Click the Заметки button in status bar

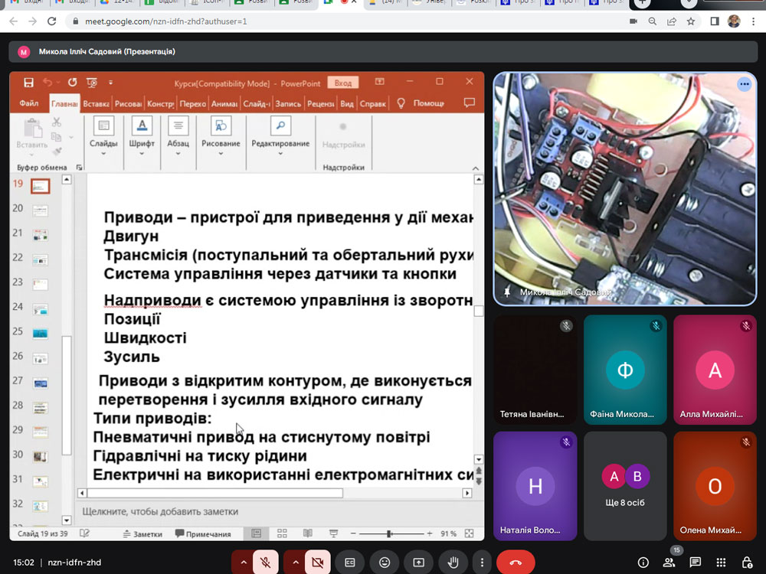[142, 533]
